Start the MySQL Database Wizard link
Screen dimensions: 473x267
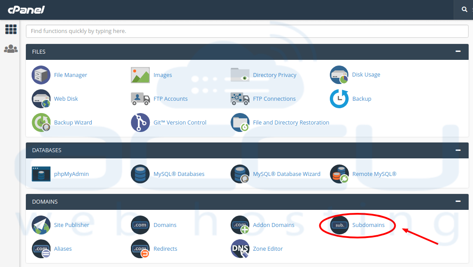pos(287,174)
